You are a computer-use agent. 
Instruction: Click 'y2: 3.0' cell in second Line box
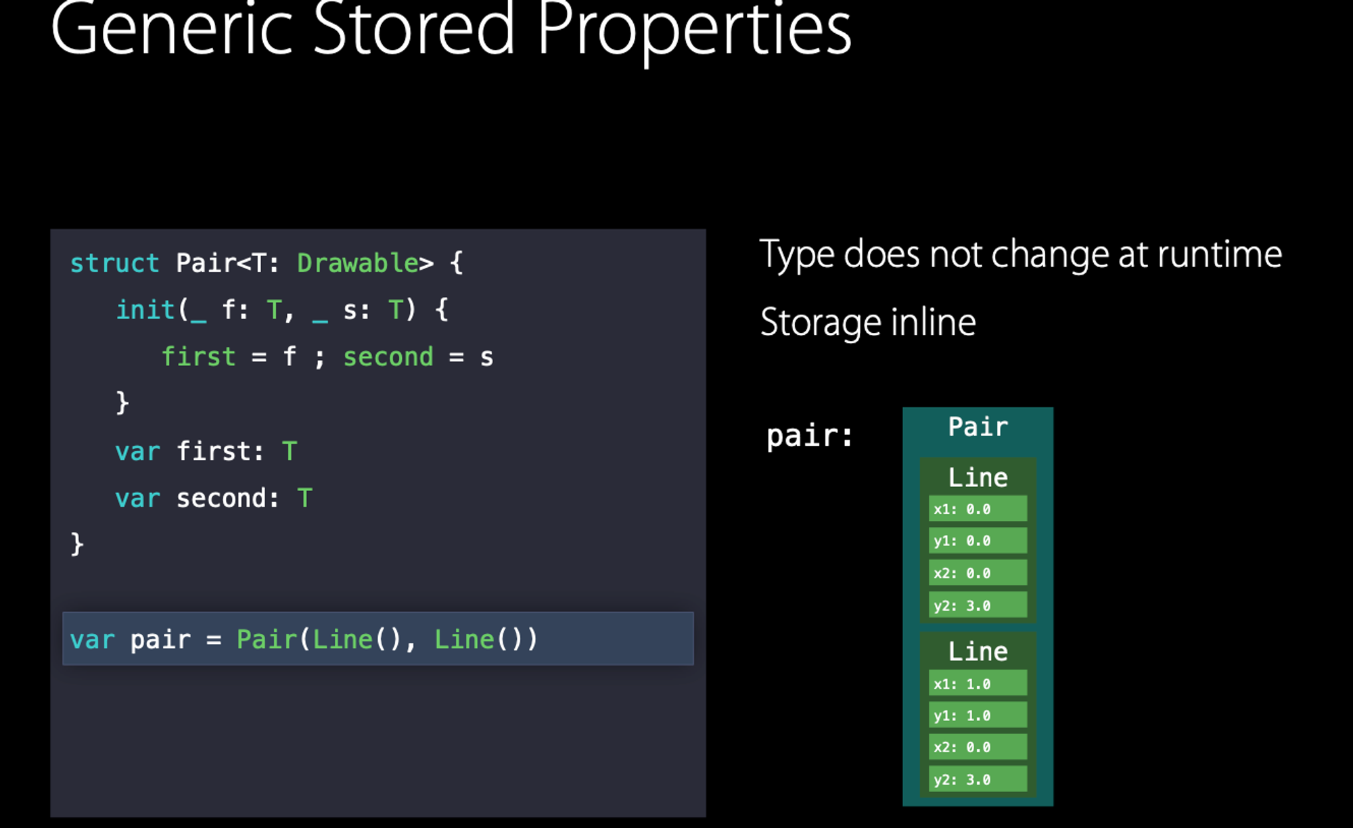pyautogui.click(x=978, y=779)
